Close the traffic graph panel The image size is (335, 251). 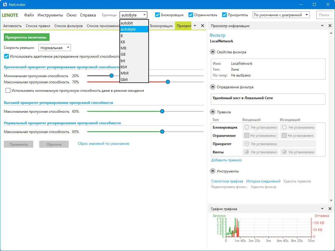click(x=330, y=209)
